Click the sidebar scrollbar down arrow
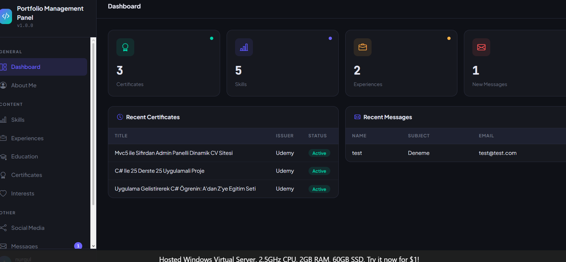Viewport: 566px width, 262px height. click(93, 246)
